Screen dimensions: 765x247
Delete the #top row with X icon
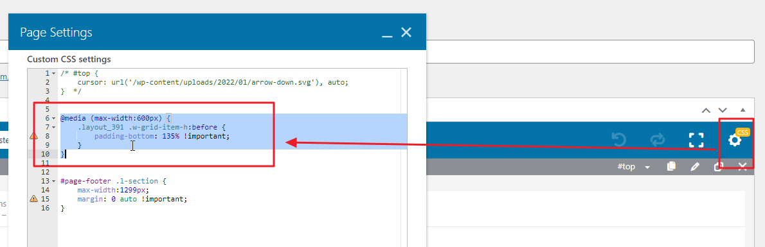[742, 167]
